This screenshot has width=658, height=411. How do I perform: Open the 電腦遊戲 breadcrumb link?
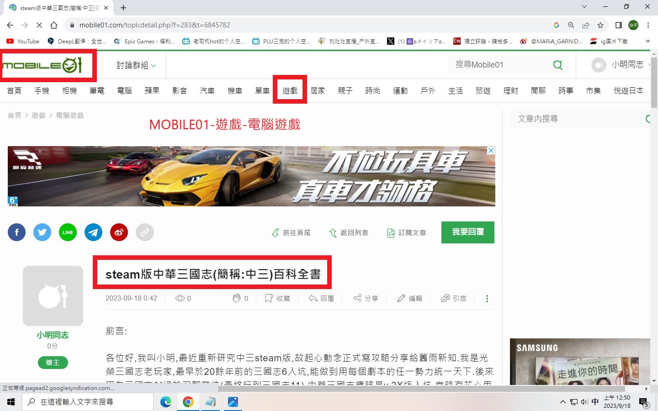pos(70,116)
